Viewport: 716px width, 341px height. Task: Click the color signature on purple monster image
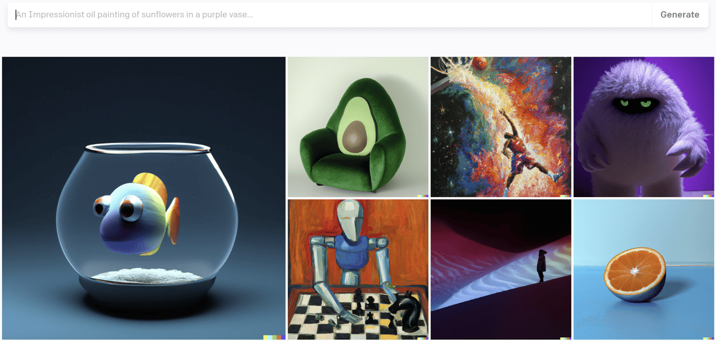point(709,196)
